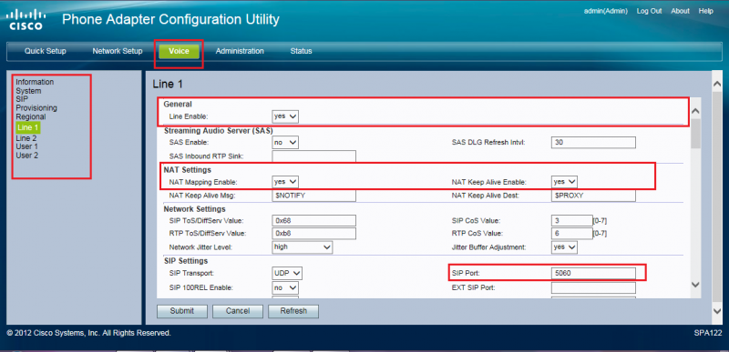This screenshot has width=729, height=352.
Task: Open the Line Enable dropdown
Action: click(285, 116)
